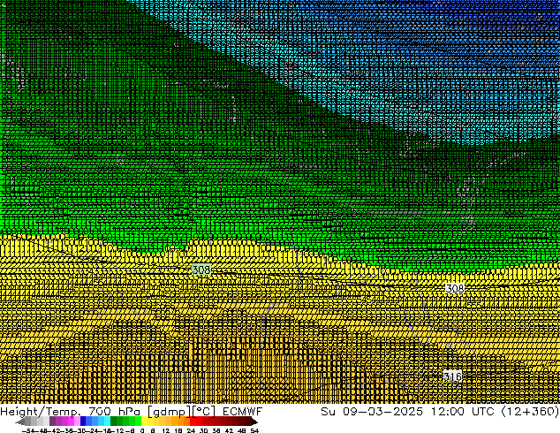Click the 24 legend scale value
Viewport: 560px width, 433px height.
tap(191, 430)
